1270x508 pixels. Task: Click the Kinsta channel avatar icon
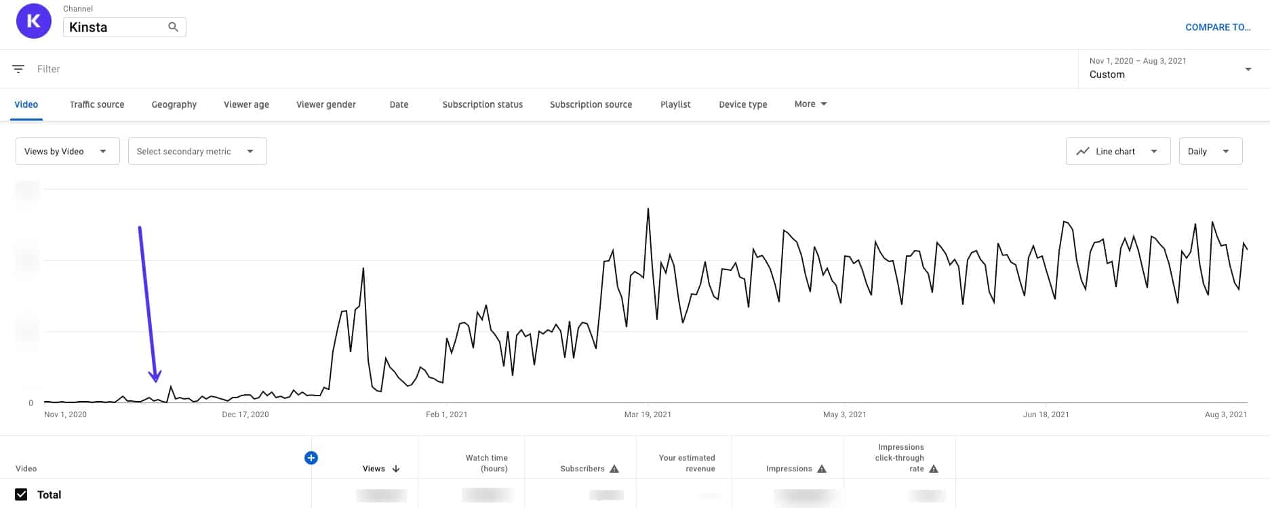pyautogui.click(x=33, y=21)
